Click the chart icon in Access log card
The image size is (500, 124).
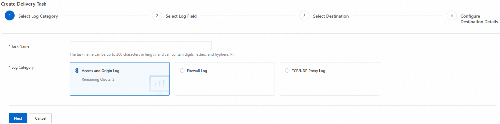(159, 84)
